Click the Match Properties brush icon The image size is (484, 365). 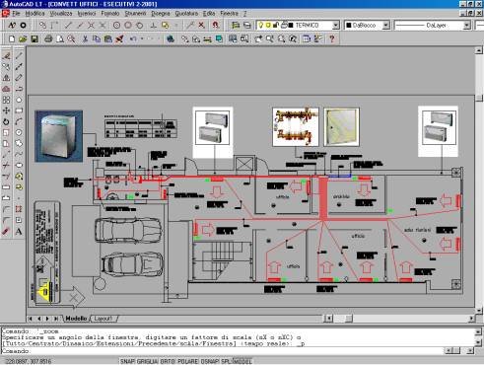[x=120, y=38]
